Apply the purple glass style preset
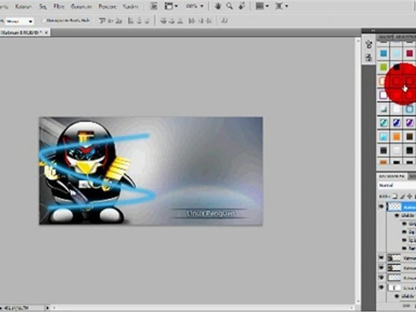The width and height of the screenshot is (416, 312). (x=409, y=123)
